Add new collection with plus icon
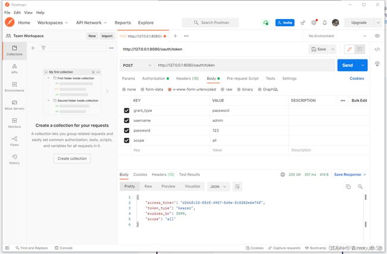 pos(33,48)
